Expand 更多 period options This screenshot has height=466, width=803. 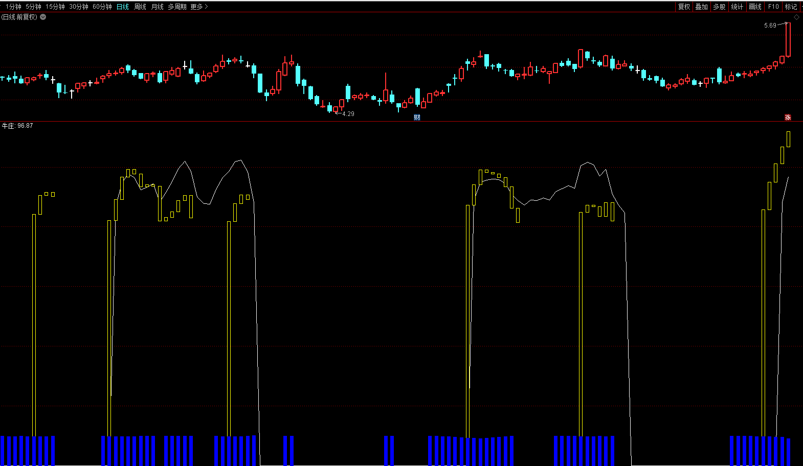click(x=199, y=7)
